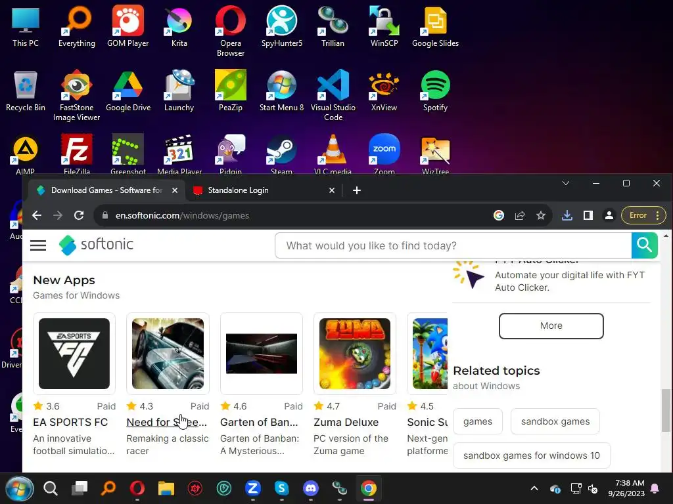Select the 'games' related topic tag

(478, 421)
